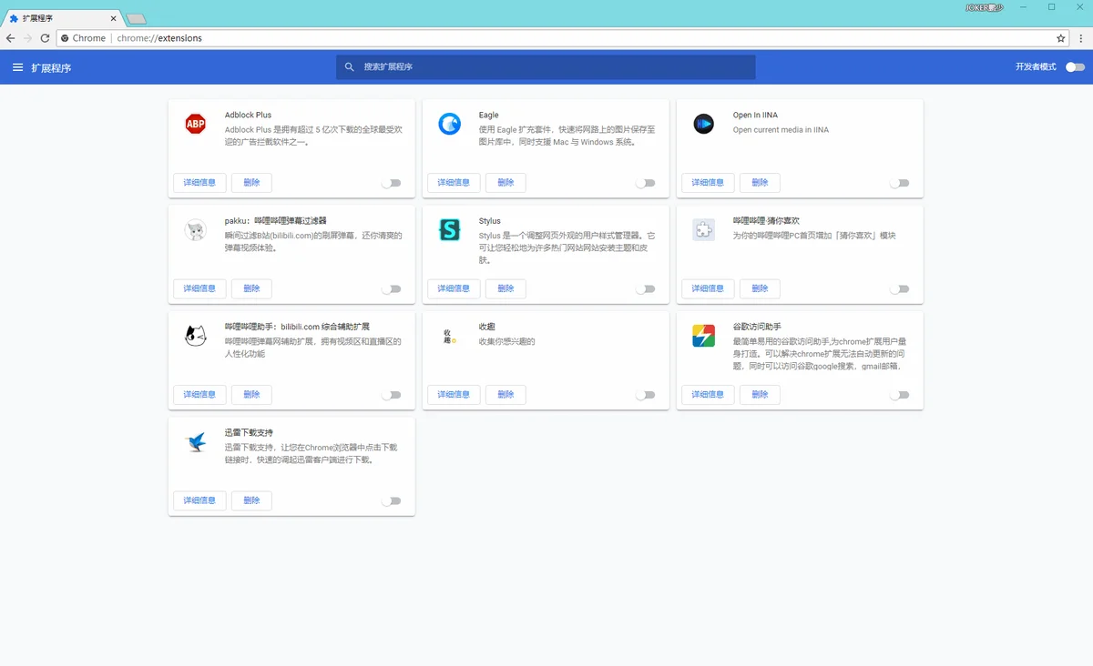
Task: Click the Adblock Plus extension icon
Action: point(195,125)
